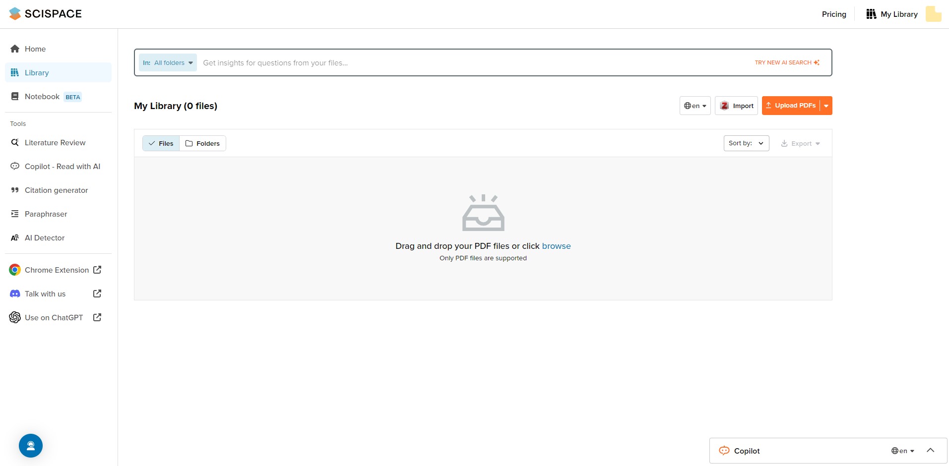Viewport: 949px width, 466px height.
Task: Open Pricing in the top bar
Action: click(834, 14)
